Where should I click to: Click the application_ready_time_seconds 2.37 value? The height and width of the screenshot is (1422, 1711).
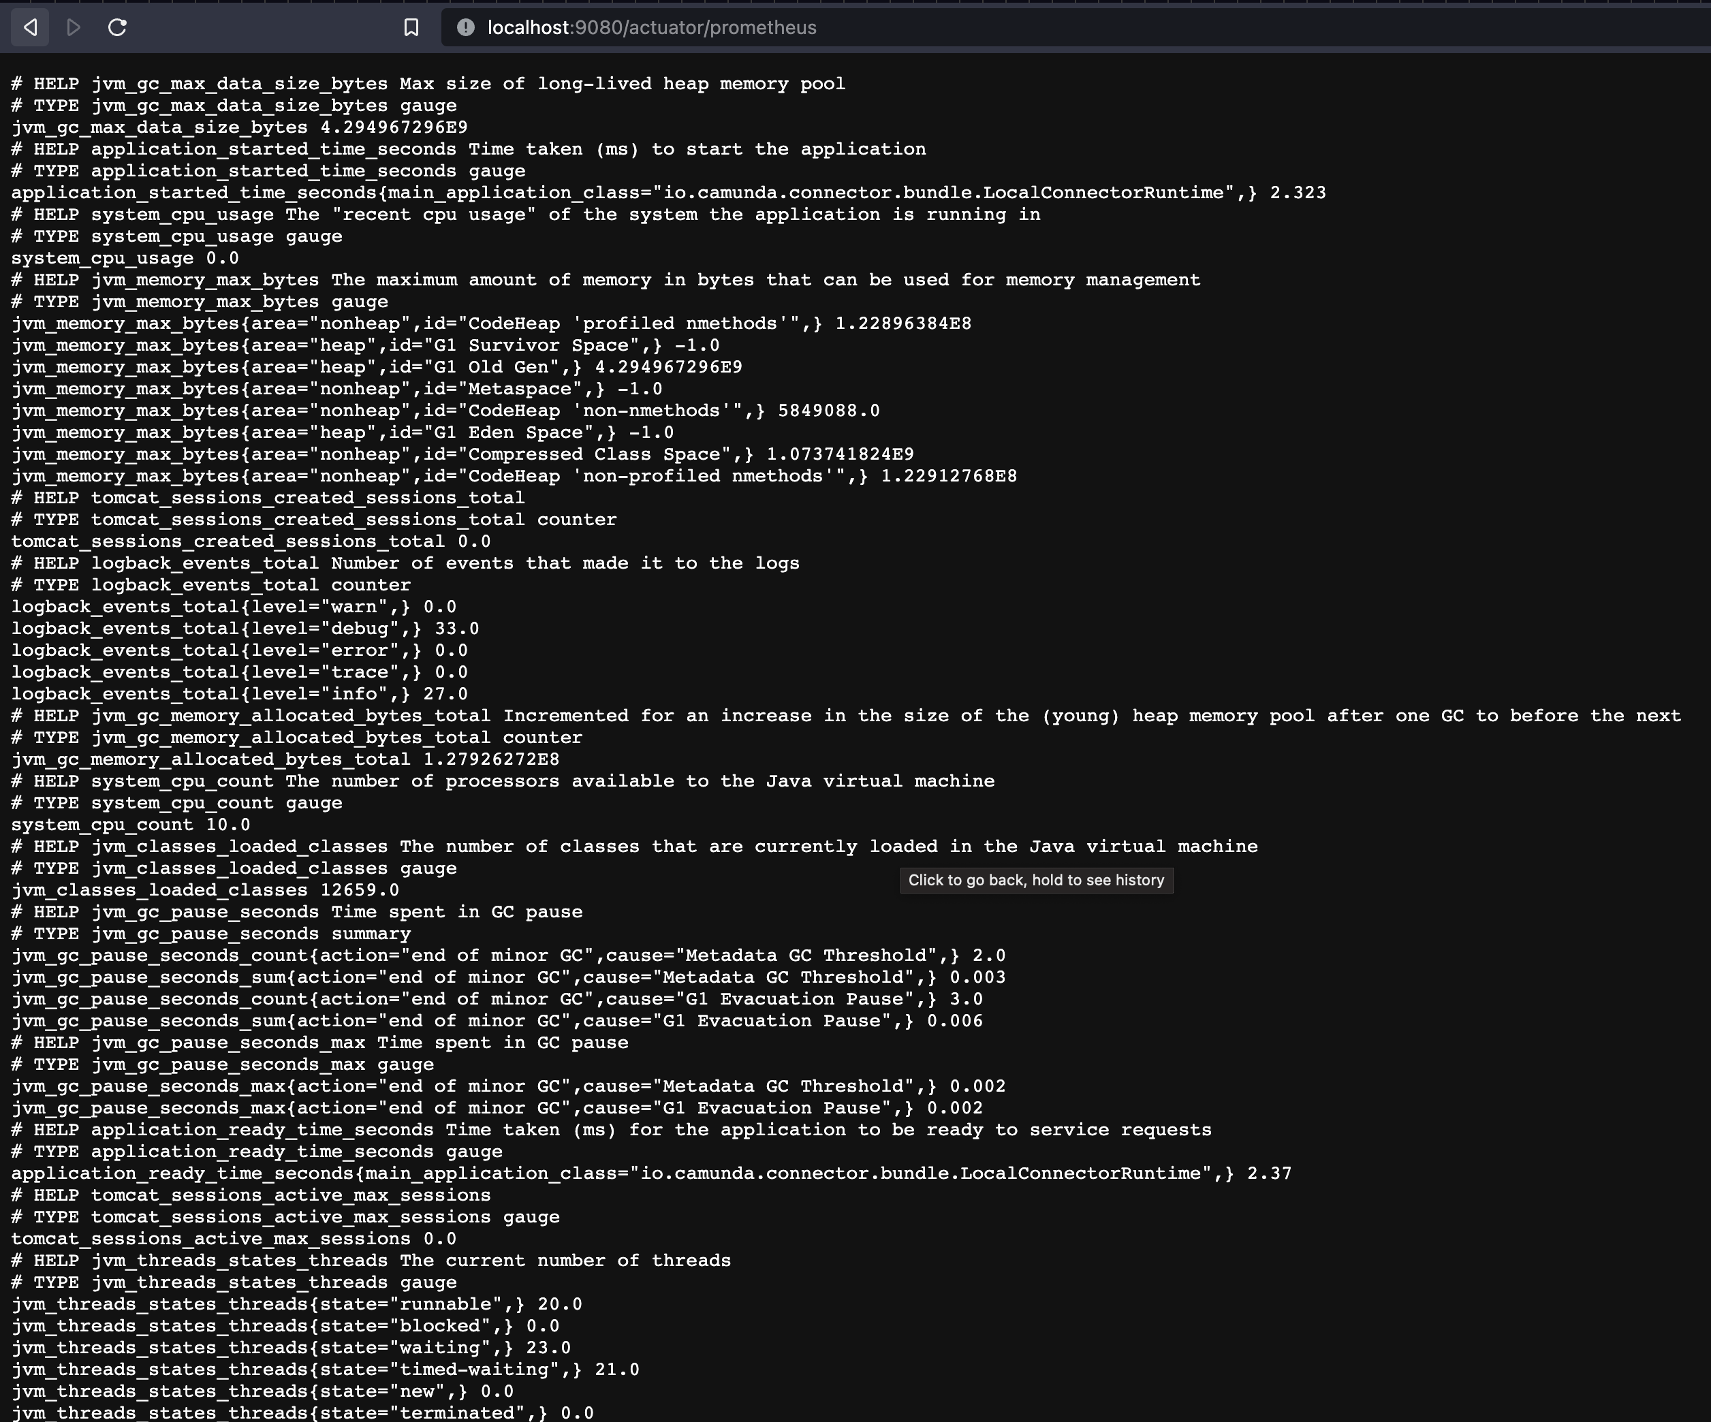1270,1173
